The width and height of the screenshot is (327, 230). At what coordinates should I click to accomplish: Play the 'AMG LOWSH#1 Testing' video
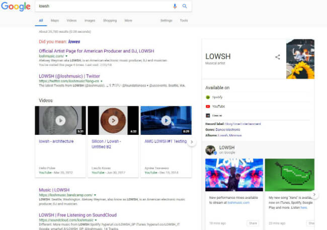pos(166,120)
